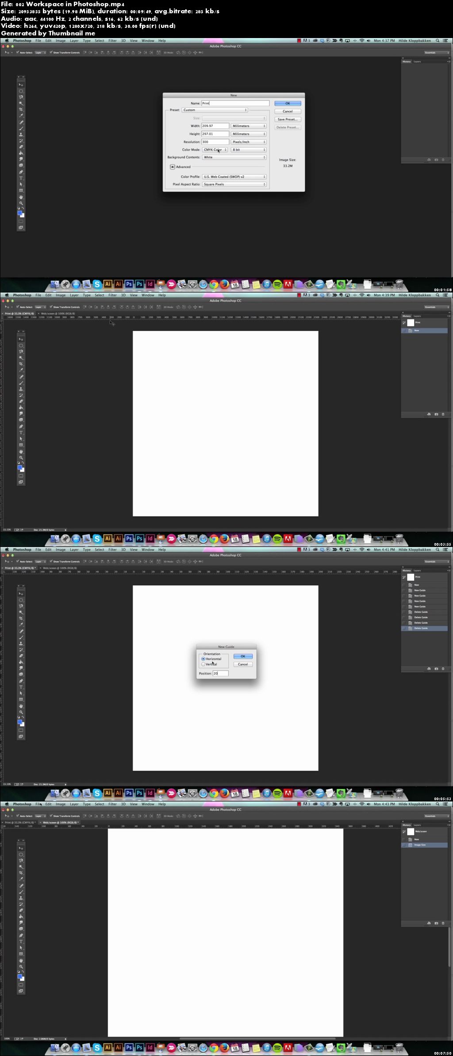Open Skype from the Dock in the 4:37 PM frame
Image resolution: width=453 pixels, height=1056 pixels.
pyautogui.click(x=97, y=285)
